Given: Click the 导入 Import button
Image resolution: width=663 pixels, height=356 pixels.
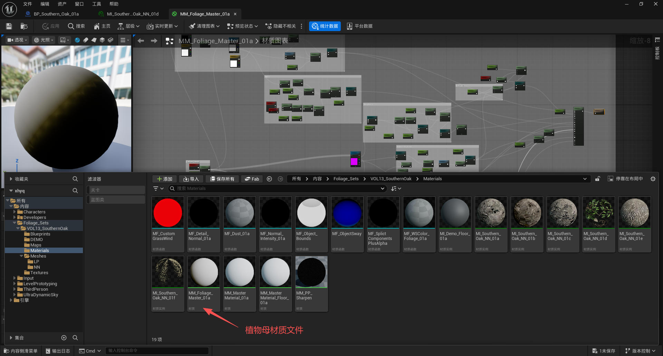Looking at the screenshot, I should [x=191, y=179].
